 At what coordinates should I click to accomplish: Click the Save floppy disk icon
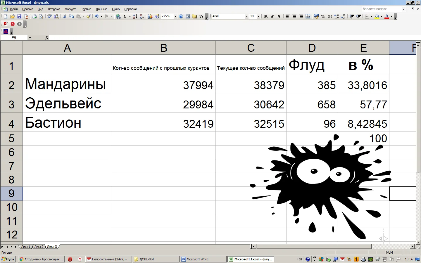point(19,17)
